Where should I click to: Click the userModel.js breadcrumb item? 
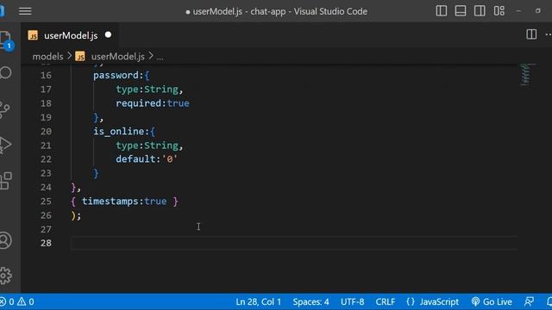point(117,56)
